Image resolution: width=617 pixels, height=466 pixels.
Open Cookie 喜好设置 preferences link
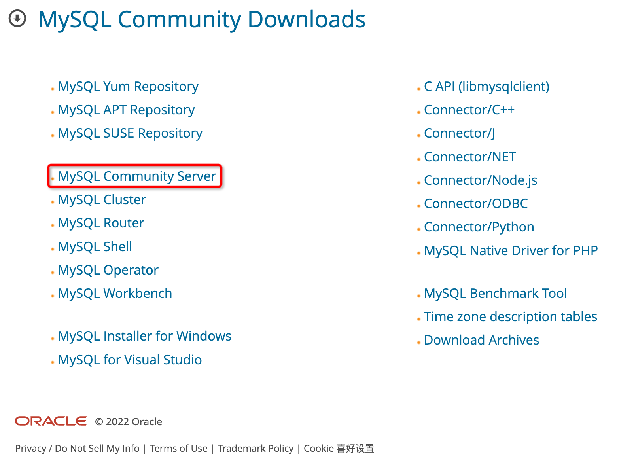(x=339, y=449)
